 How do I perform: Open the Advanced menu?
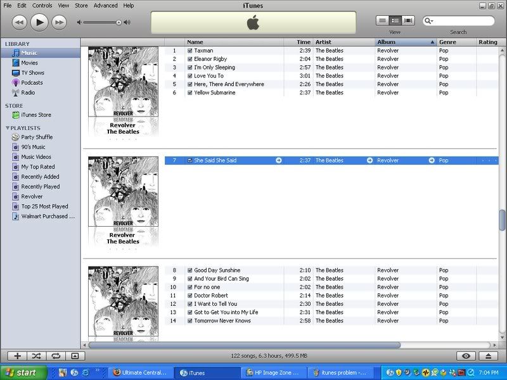(105, 6)
